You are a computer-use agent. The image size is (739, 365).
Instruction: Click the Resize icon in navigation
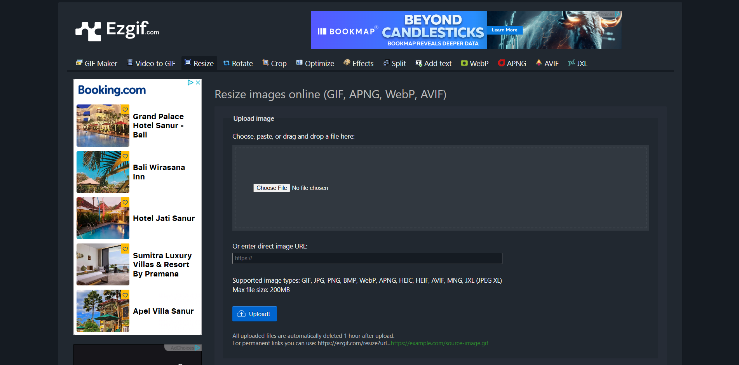[188, 63]
